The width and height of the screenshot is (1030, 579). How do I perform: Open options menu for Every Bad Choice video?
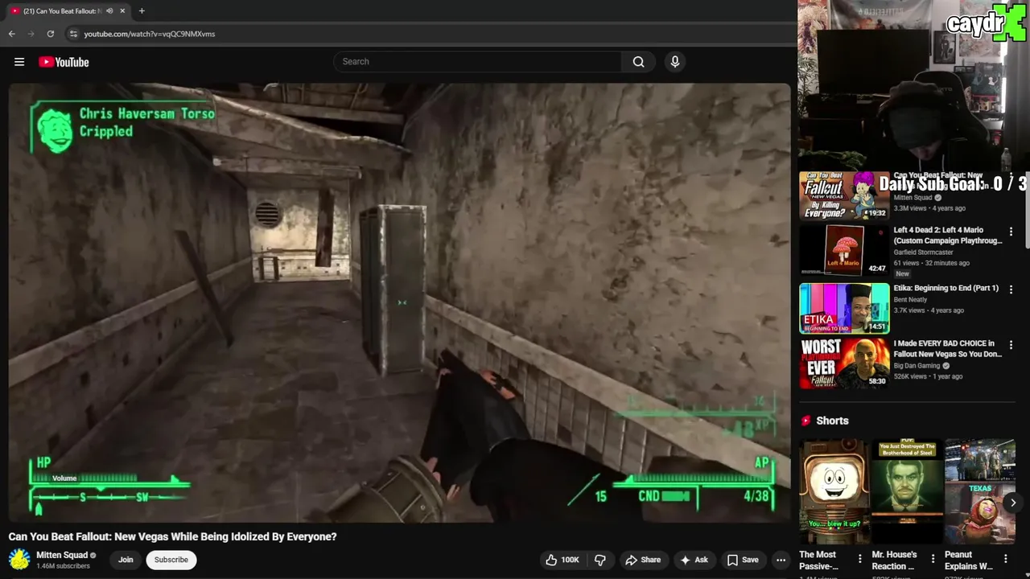click(1011, 345)
